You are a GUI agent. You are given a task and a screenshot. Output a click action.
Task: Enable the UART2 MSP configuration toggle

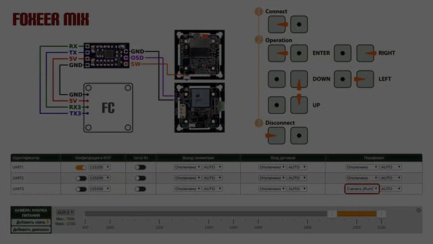[81, 178]
